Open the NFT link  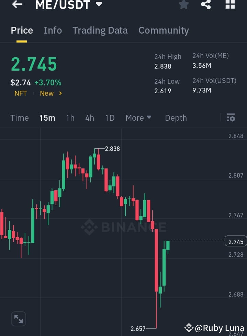click(x=20, y=93)
